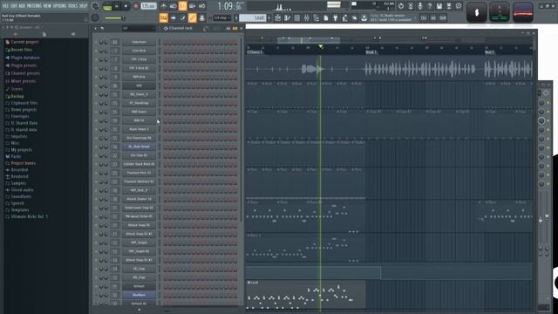Open the HELP menu
Screen dimensions: 558x314
(x=84, y=6)
